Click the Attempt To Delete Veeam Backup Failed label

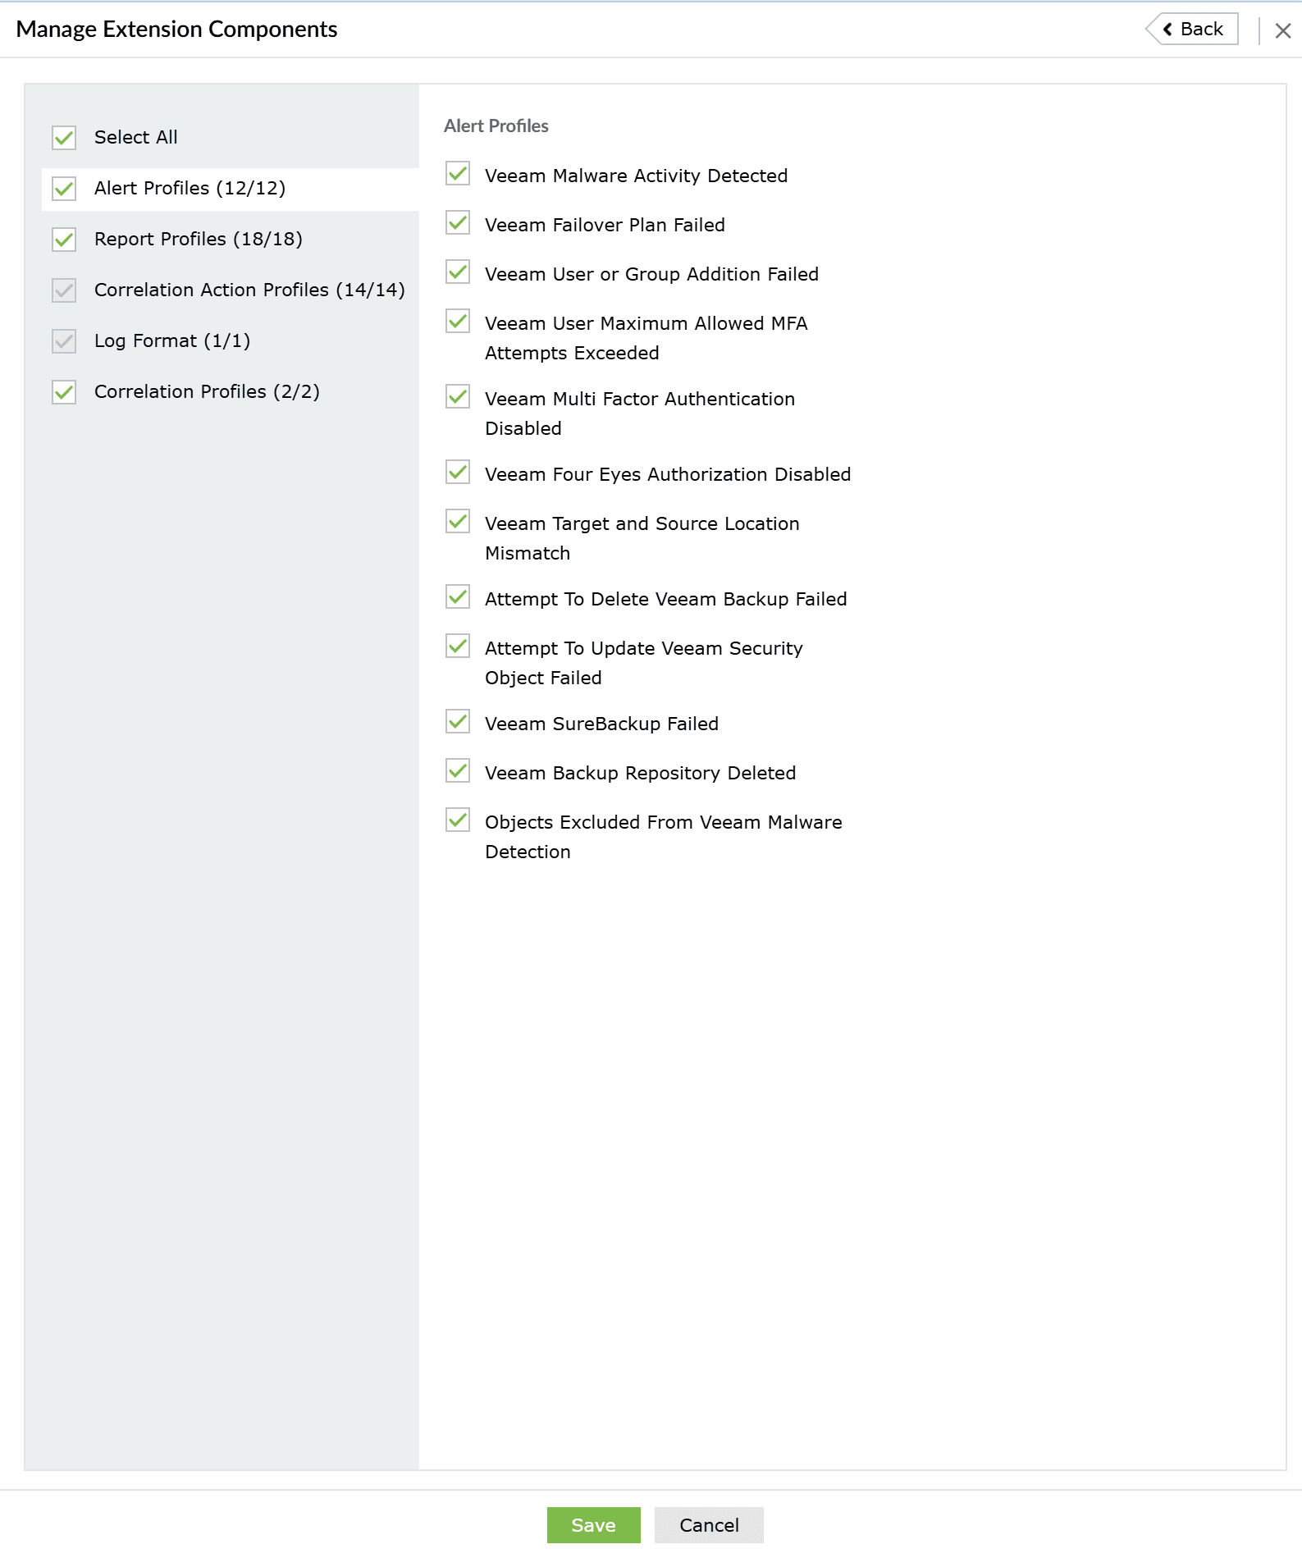coord(665,599)
